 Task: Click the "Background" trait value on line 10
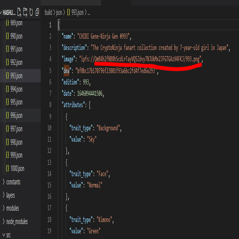point(108,128)
